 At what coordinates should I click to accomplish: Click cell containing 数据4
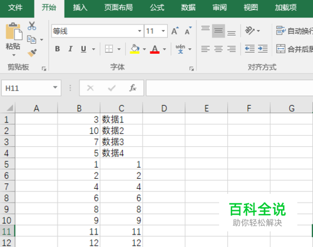click(121, 153)
